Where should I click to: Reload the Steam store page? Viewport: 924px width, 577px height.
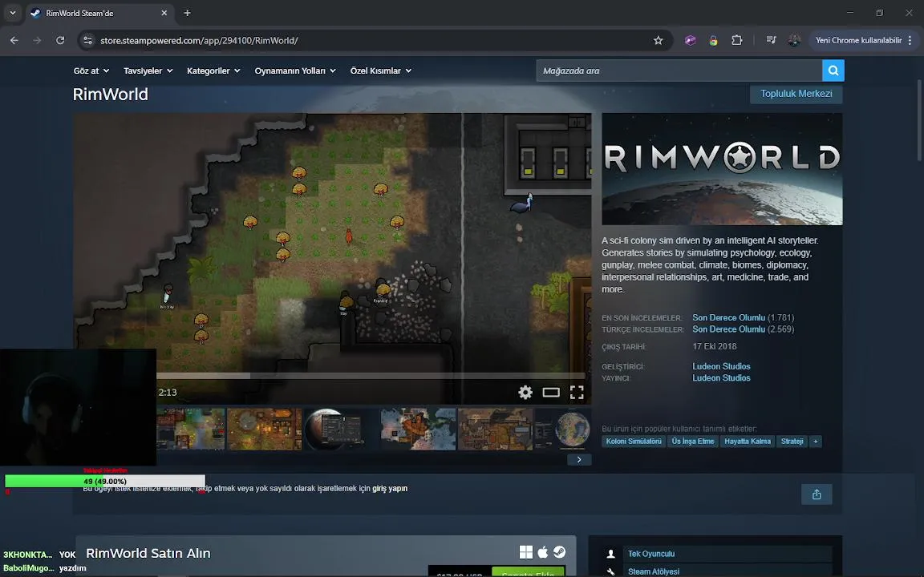point(60,41)
